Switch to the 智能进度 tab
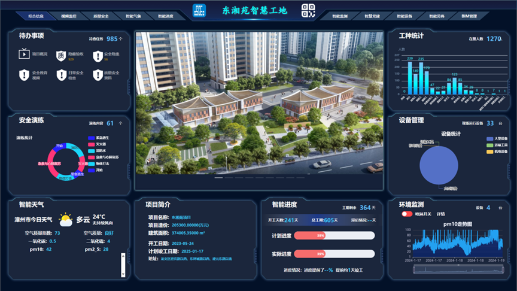 pos(166,16)
